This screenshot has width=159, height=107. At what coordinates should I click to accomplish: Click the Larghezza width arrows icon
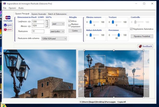click(29, 22)
